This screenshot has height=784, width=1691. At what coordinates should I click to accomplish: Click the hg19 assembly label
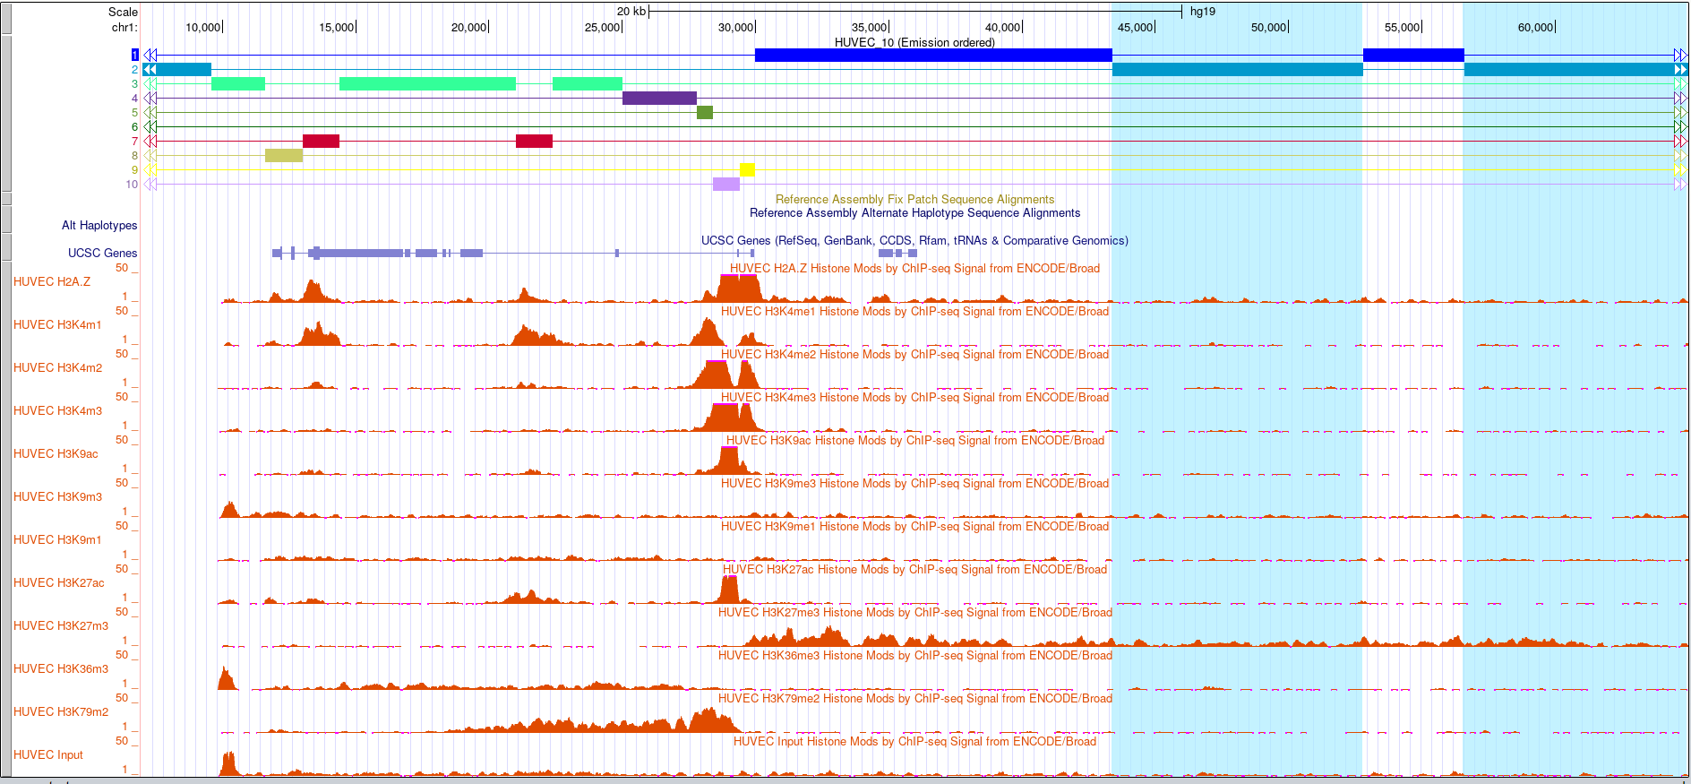[1203, 12]
